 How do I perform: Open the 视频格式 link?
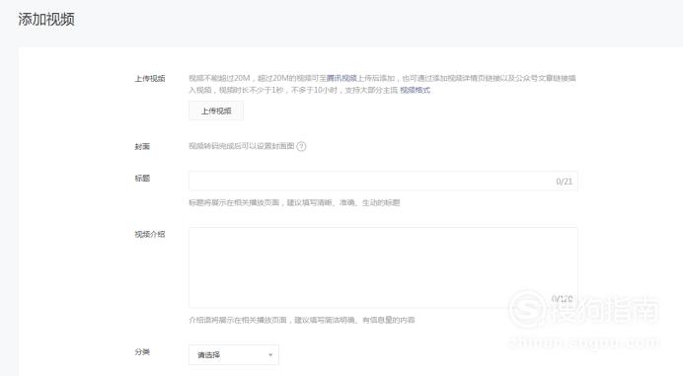[415, 90]
